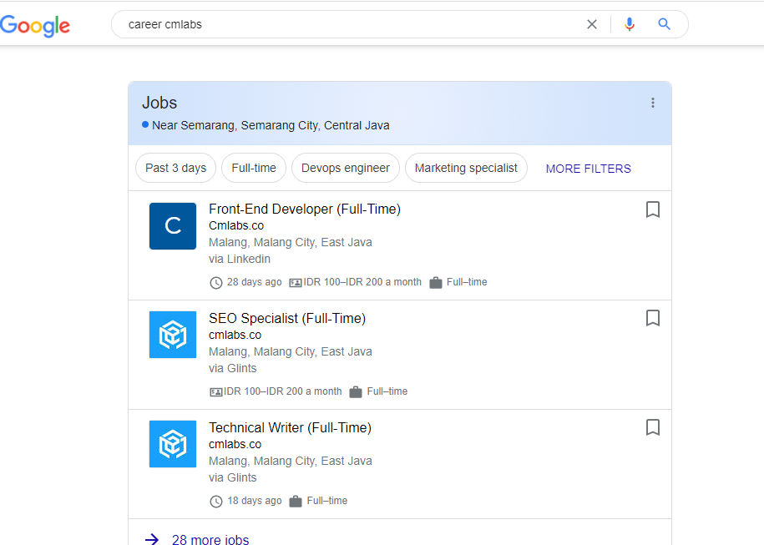Click cmlabs.co under SEO Specialist
Screen dimensions: 764x545
click(235, 335)
